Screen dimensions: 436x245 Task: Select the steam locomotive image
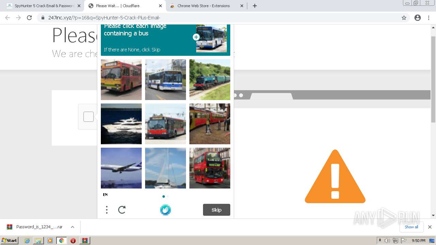[210, 80]
